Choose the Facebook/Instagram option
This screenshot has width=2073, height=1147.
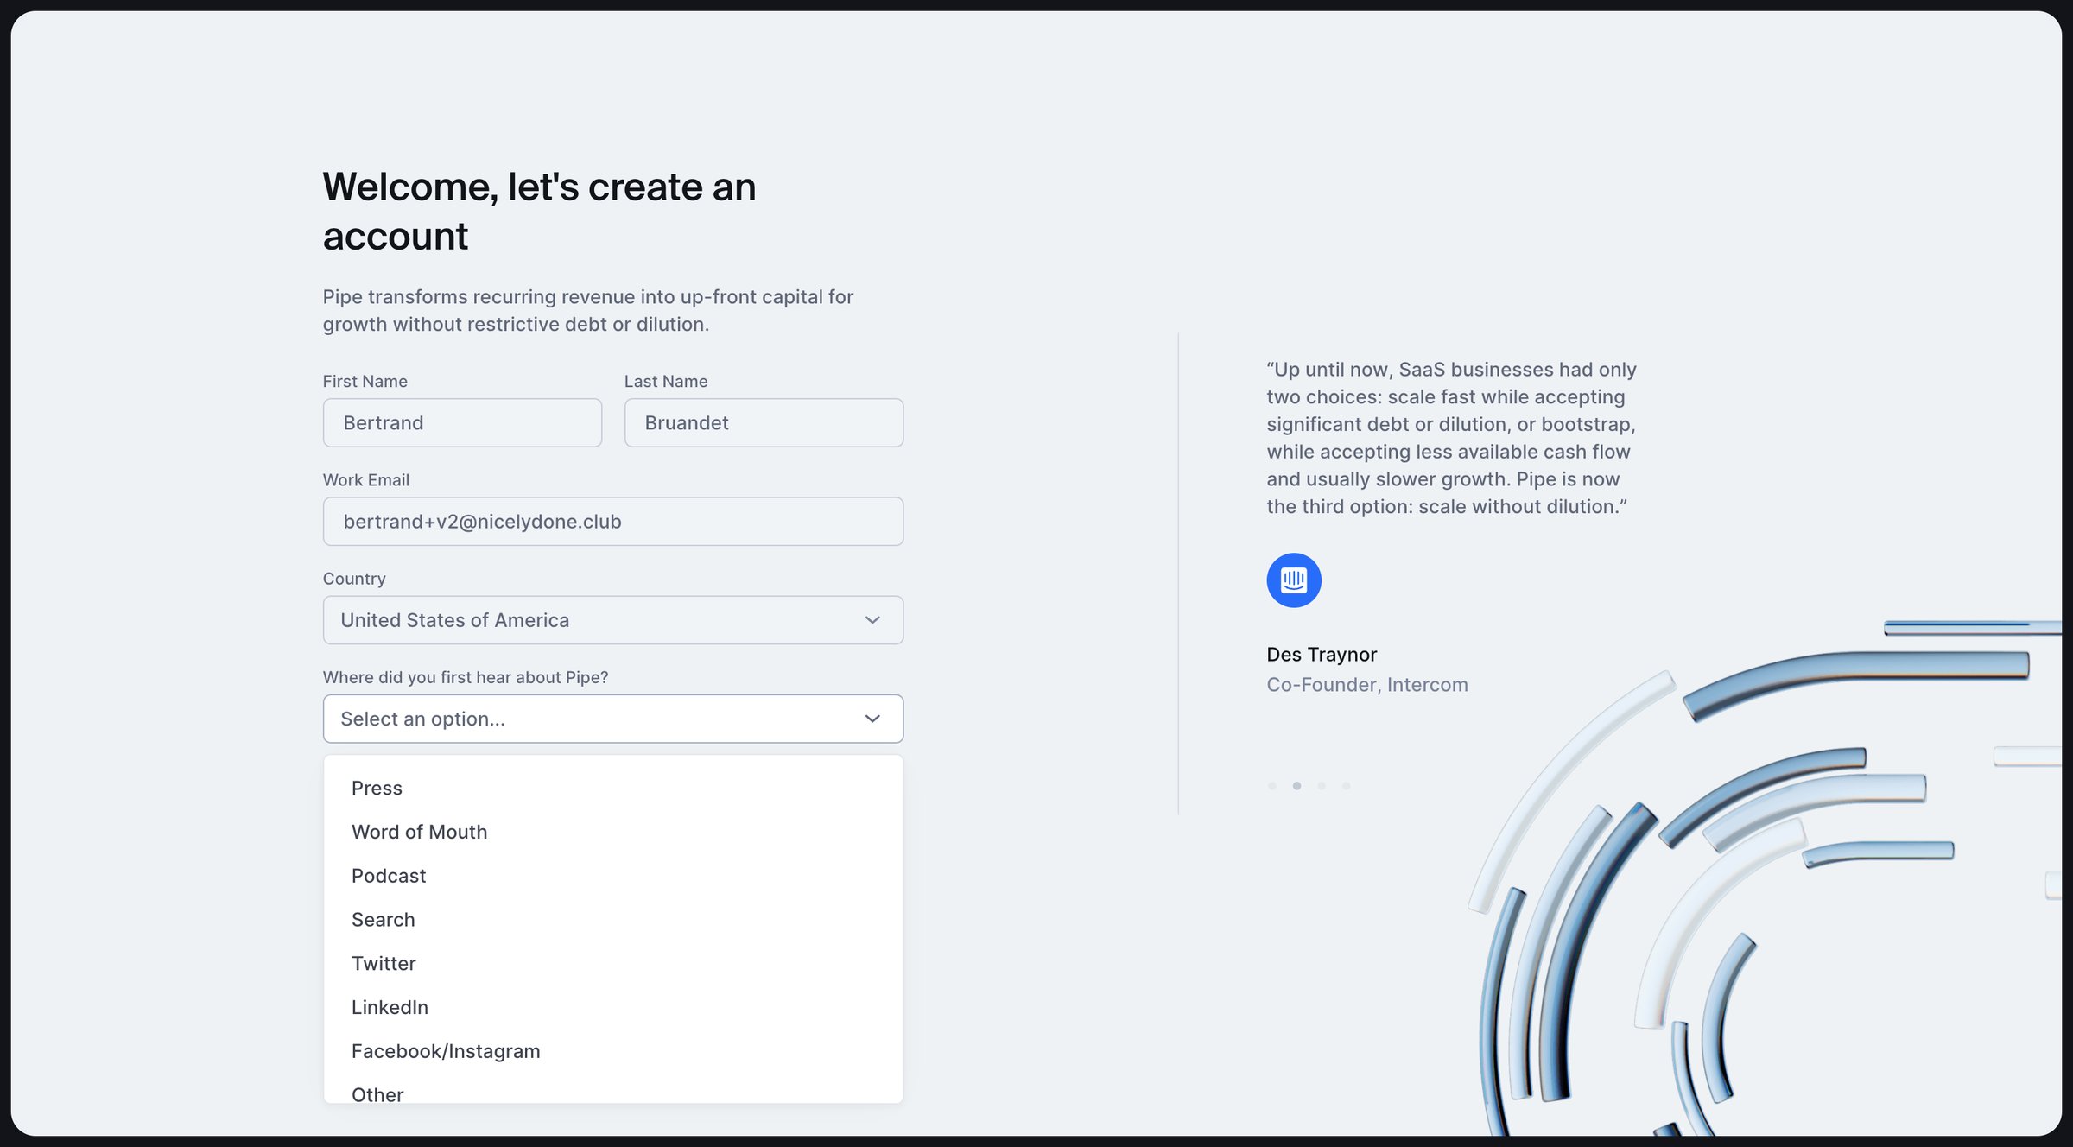[x=613, y=1051]
